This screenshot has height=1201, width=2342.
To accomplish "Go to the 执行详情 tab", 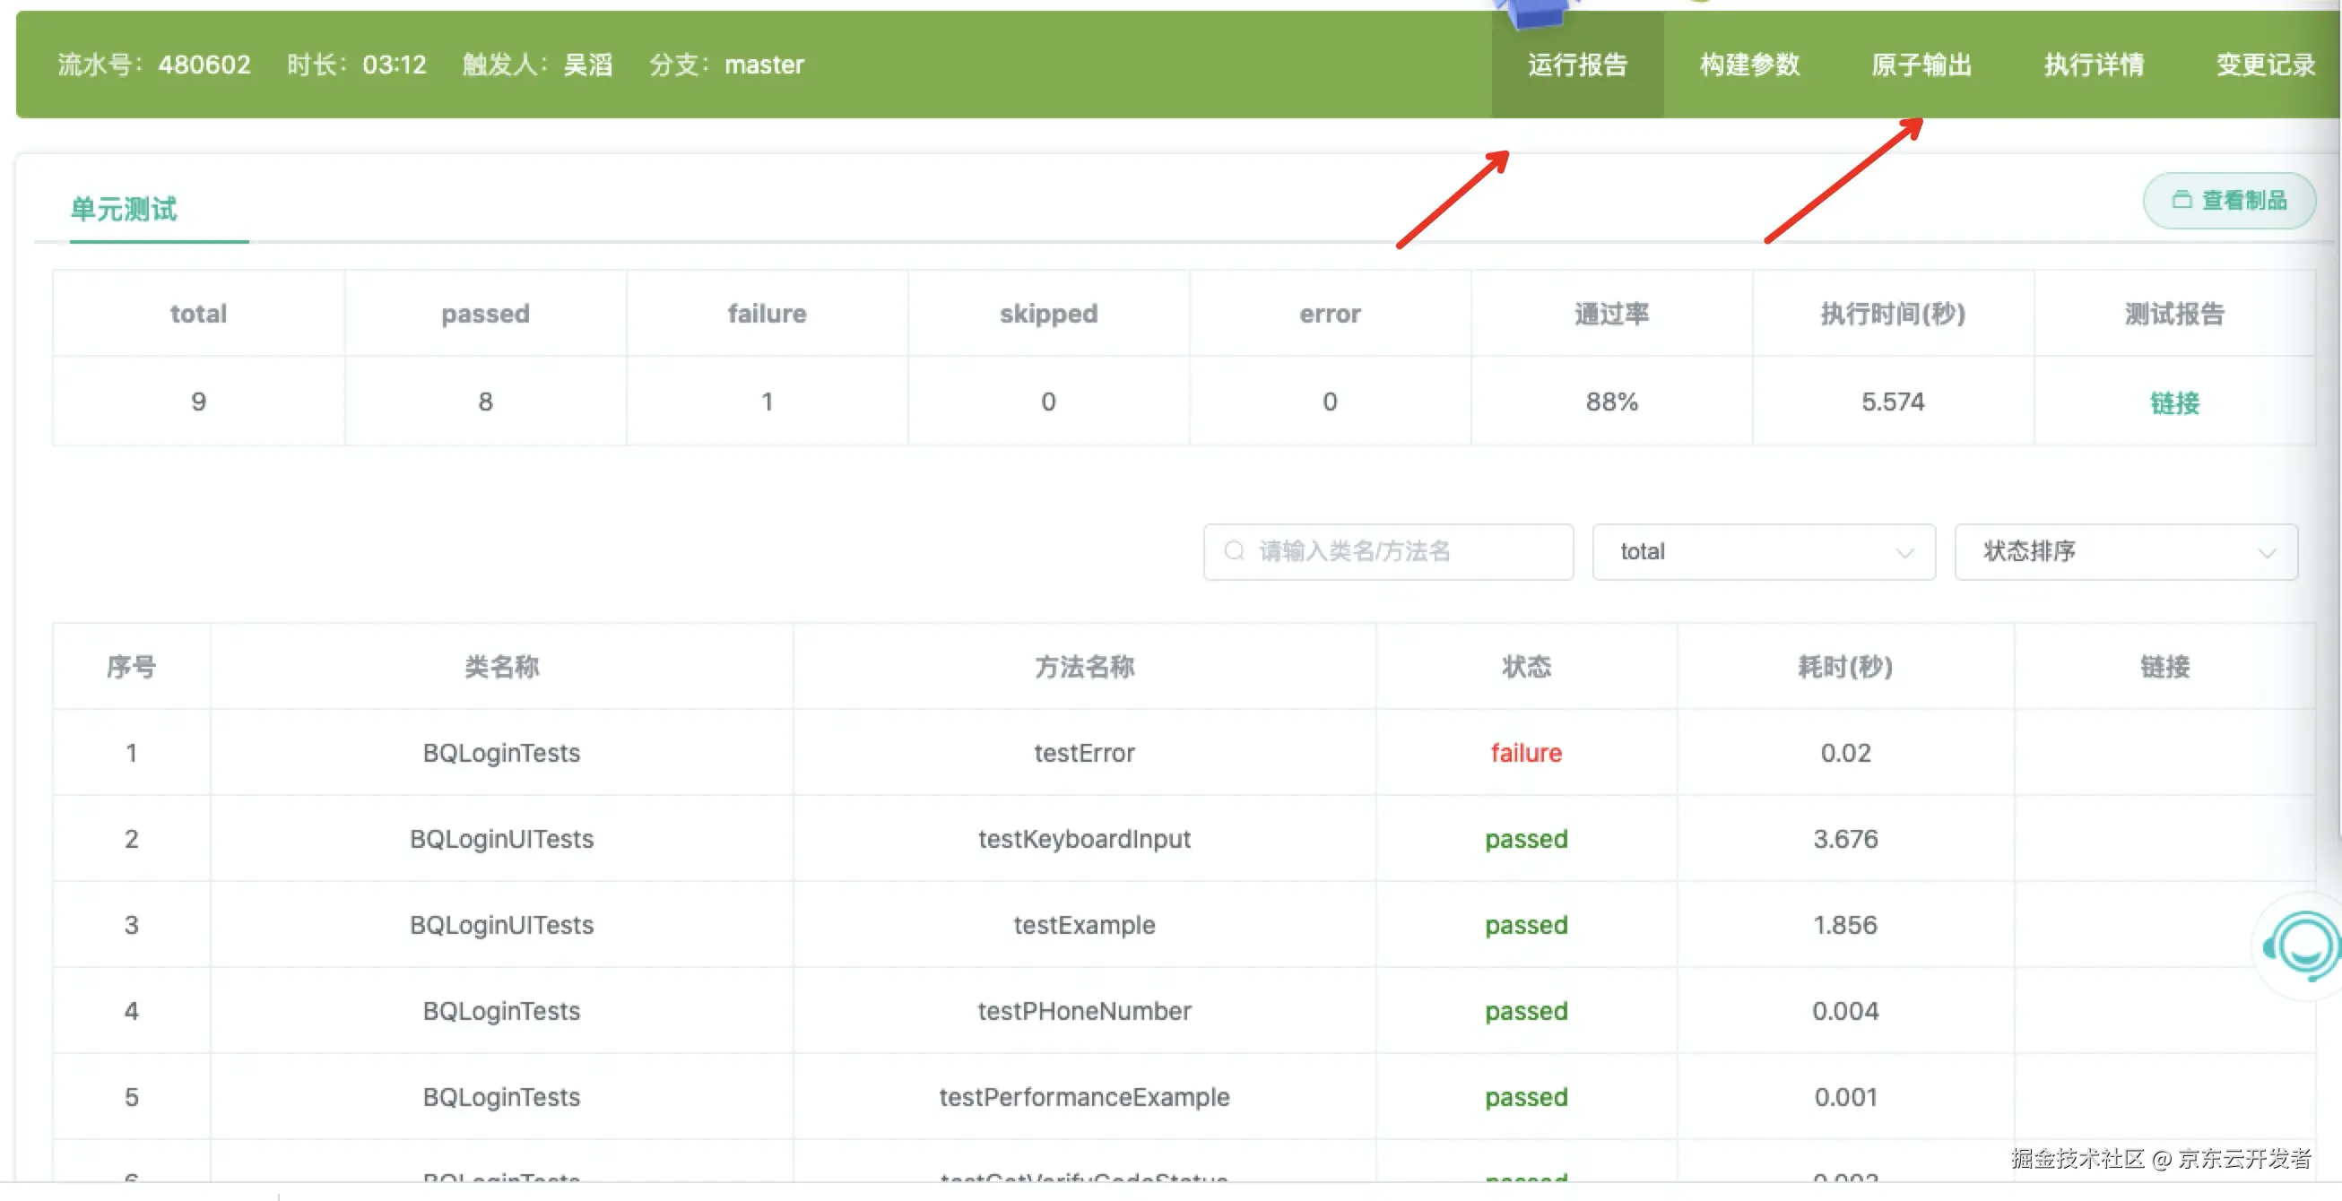I will (2093, 65).
